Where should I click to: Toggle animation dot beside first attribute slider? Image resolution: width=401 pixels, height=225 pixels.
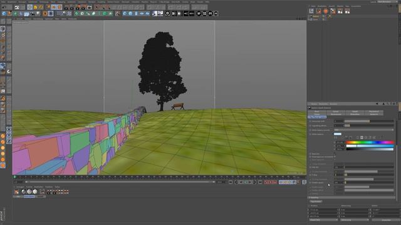310,121
